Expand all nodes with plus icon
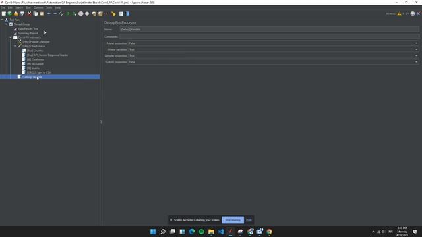Image resolution: width=422 pixels, height=237 pixels. [49, 14]
